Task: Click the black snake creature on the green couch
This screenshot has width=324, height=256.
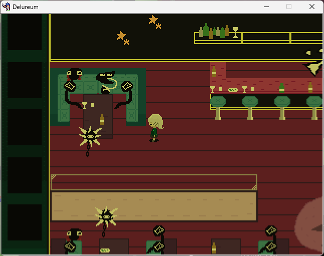Action: pyautogui.click(x=107, y=83)
